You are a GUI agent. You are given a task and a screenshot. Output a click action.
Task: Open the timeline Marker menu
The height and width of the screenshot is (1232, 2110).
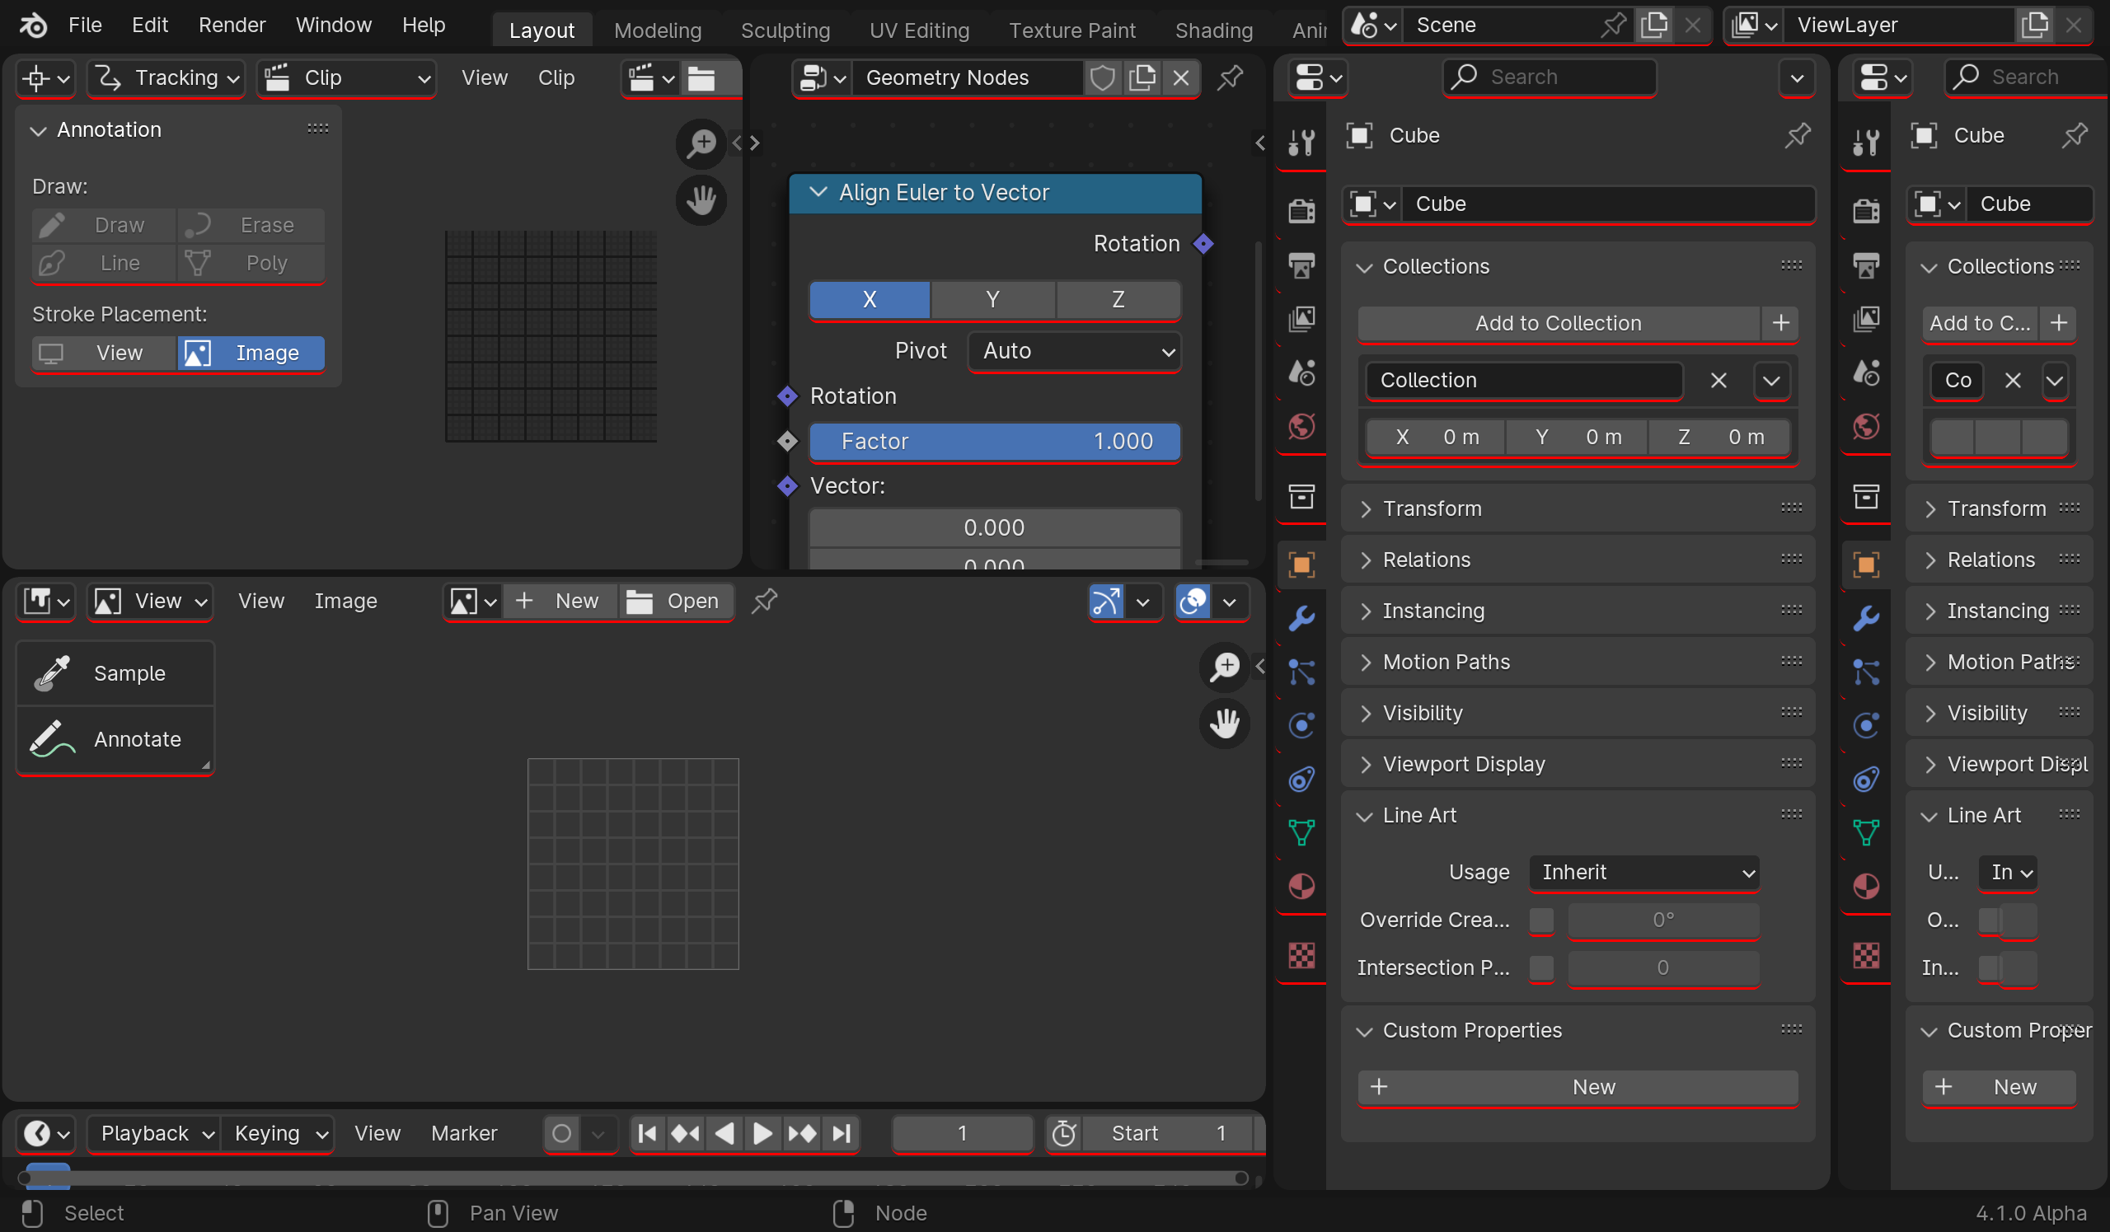point(464,1134)
